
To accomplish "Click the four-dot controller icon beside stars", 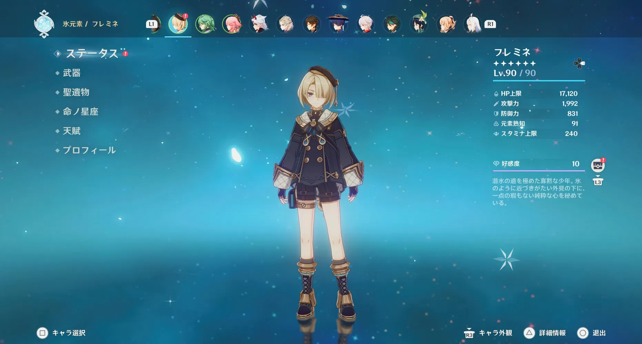I will coord(579,63).
